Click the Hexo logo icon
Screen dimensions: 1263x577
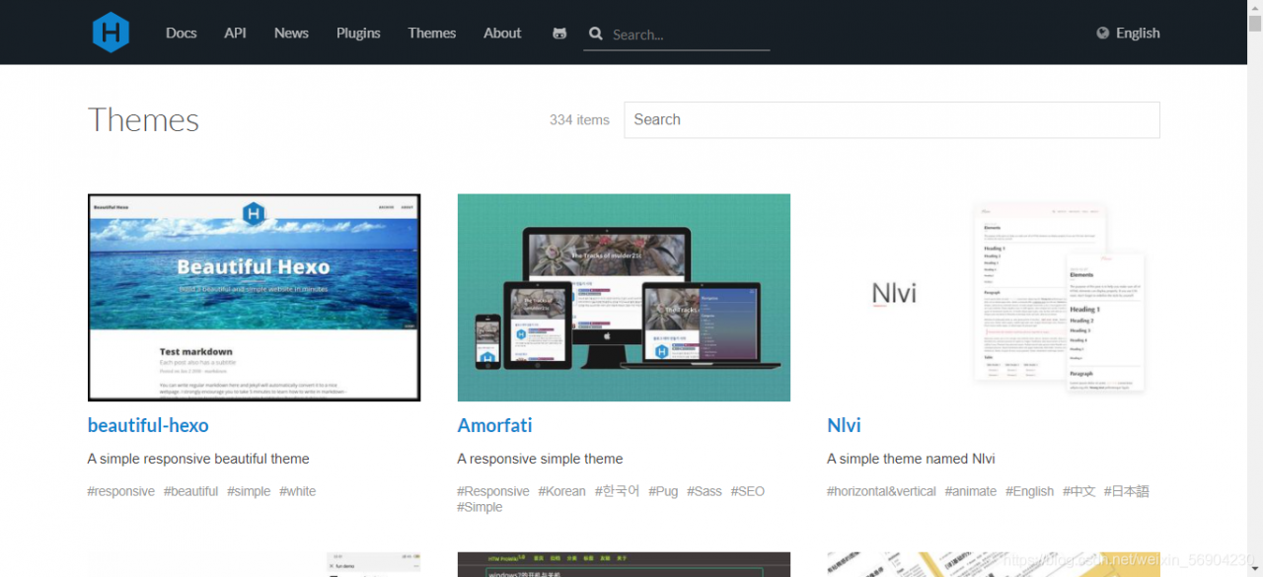pos(111,33)
